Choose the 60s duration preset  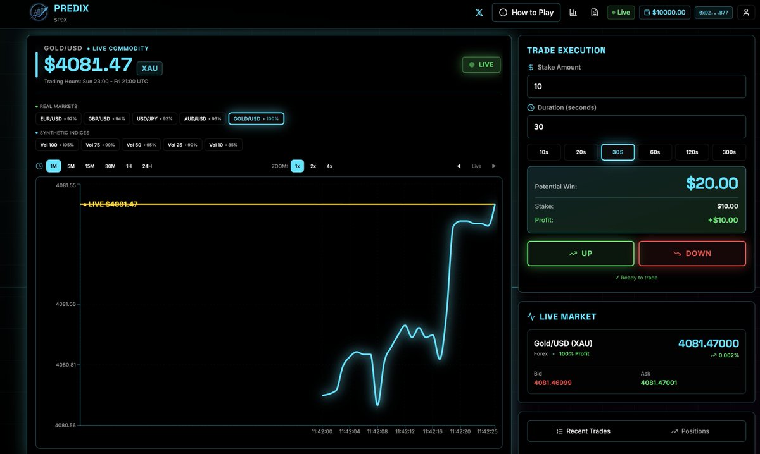[655, 152]
